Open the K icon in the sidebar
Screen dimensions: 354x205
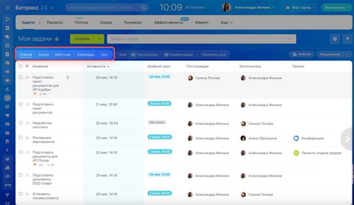tap(8, 150)
